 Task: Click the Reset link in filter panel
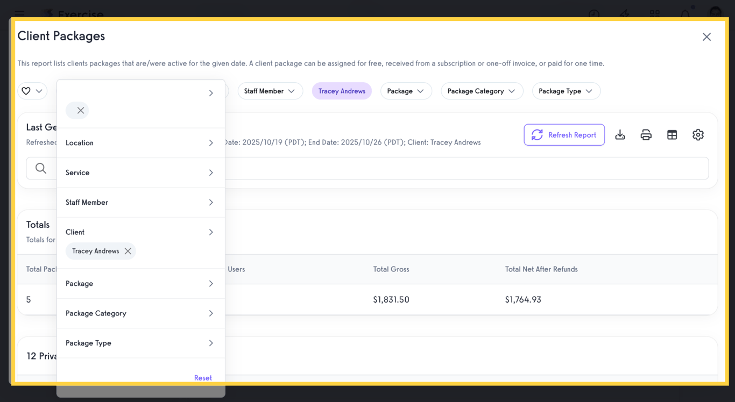click(203, 378)
